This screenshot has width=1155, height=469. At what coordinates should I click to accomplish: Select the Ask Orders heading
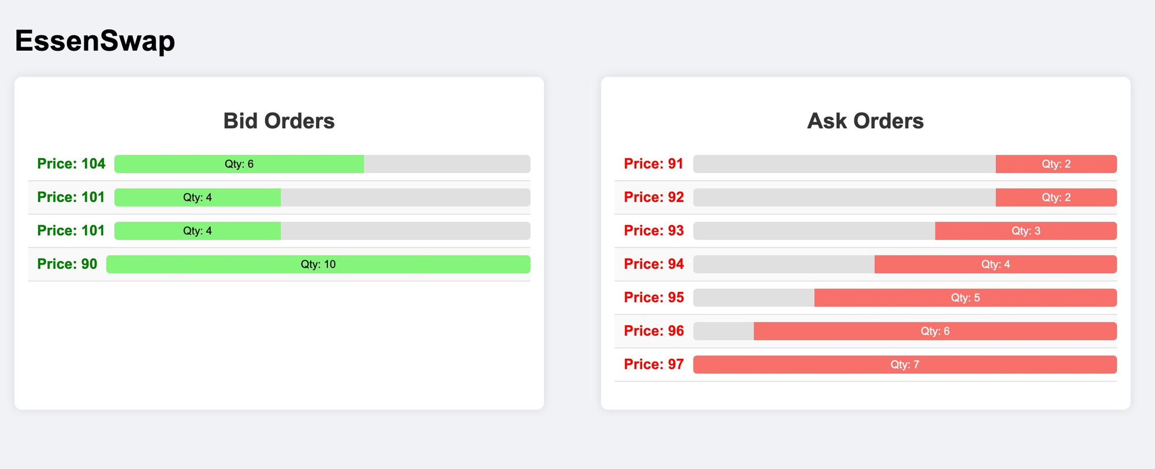click(865, 121)
